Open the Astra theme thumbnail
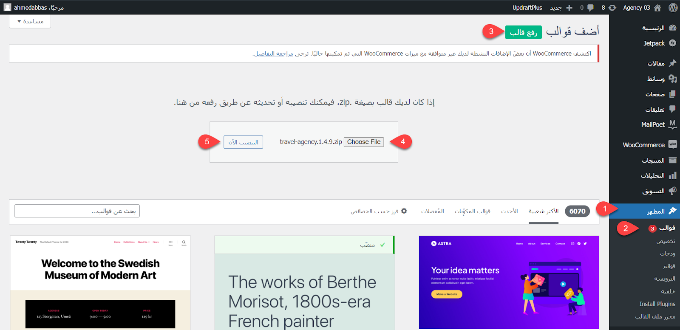Viewport: 680px width, 330px height. pyautogui.click(x=509, y=282)
